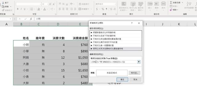Click the formula bar Enter checkmark icon
Image resolution: width=197 pixels, height=111 pixels.
[x=26, y=19]
